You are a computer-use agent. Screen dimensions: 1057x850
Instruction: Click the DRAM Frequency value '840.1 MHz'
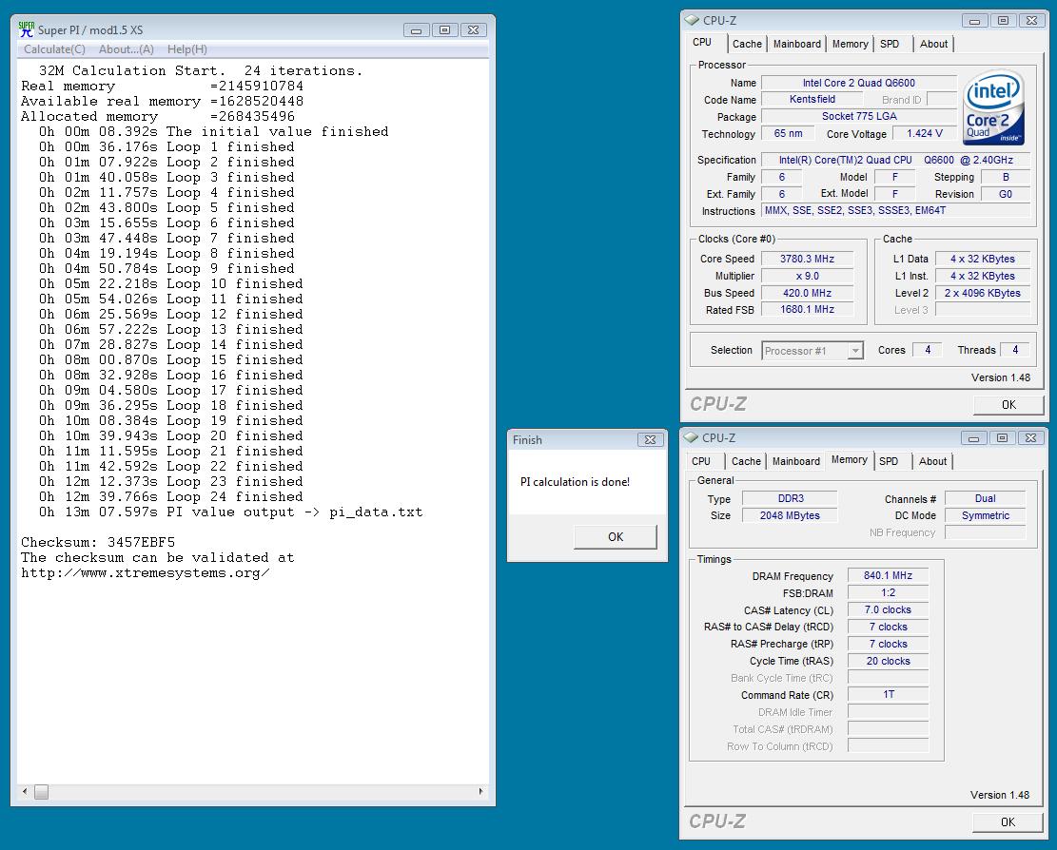[888, 576]
